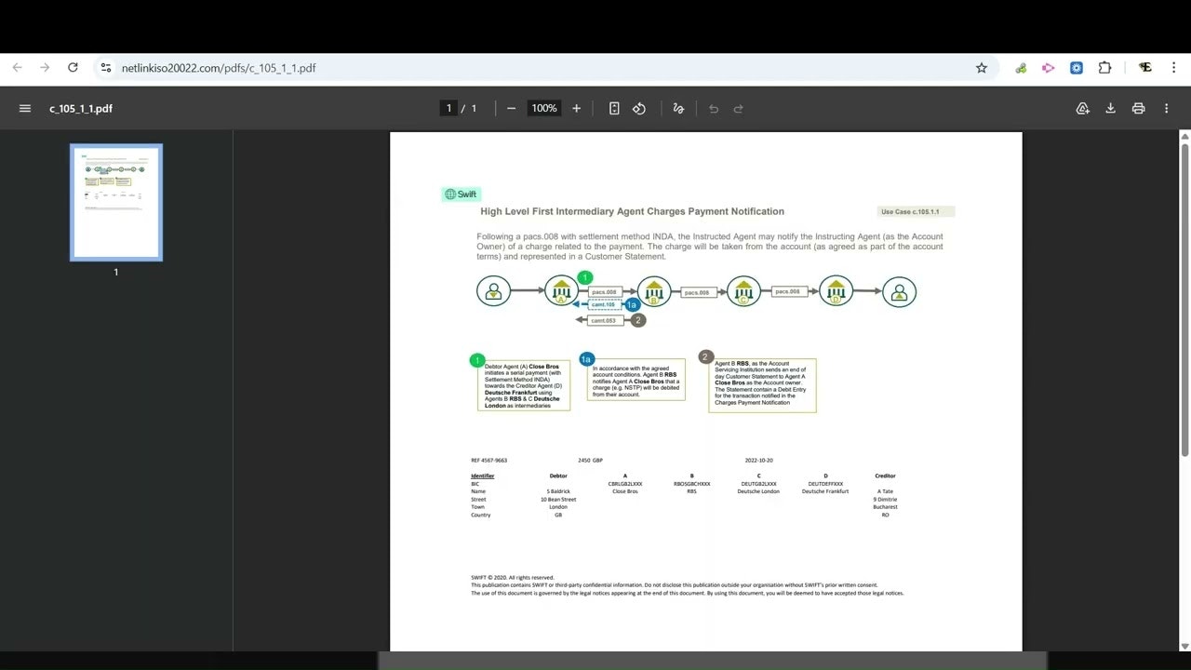Click "REF 4567-9663" text
This screenshot has height=670, width=1191.
[x=488, y=460]
